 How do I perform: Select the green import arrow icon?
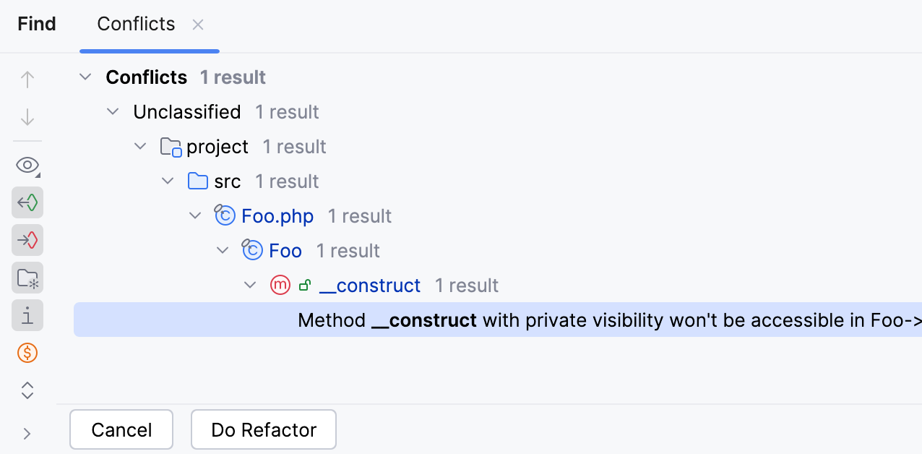[27, 202]
